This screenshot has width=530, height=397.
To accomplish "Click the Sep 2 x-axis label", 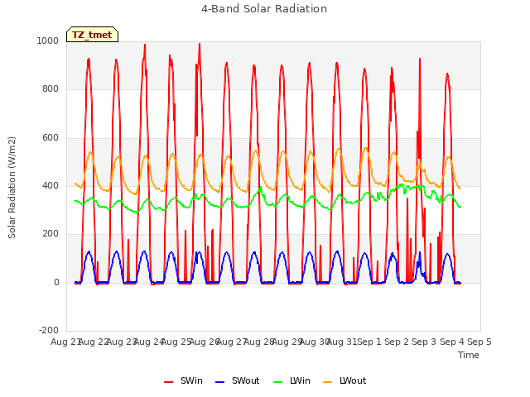I will pos(397,342).
